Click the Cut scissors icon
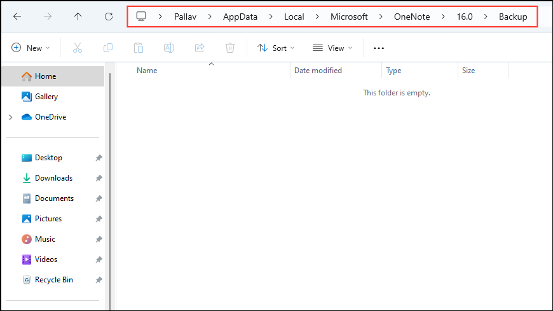 point(78,48)
